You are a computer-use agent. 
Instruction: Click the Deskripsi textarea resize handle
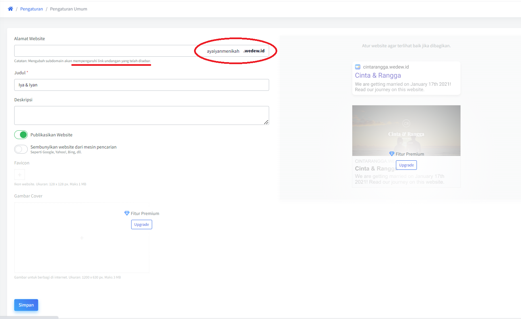pyautogui.click(x=266, y=122)
